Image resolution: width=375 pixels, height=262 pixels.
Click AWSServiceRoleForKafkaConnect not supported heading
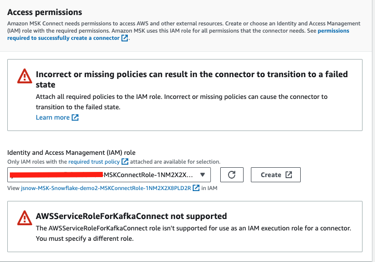[x=131, y=216]
